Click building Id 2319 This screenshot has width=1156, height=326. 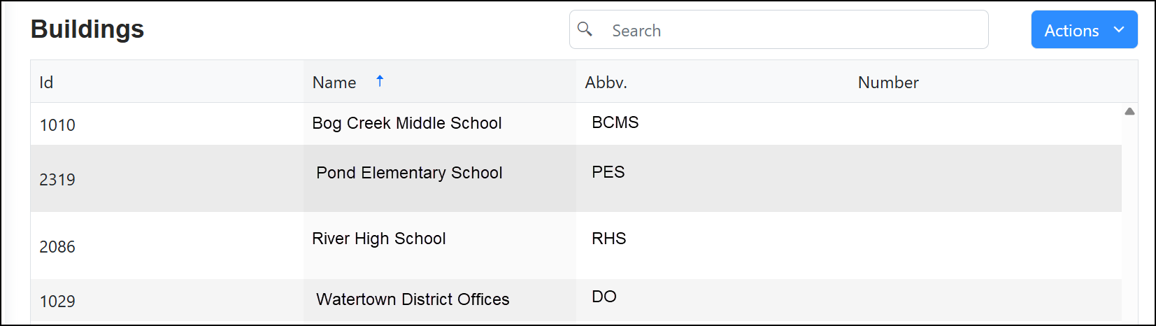pos(57,180)
